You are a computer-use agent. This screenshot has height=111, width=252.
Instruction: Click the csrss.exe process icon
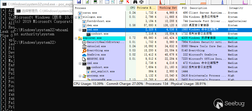80,13
